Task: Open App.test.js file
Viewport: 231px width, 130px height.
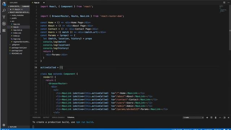Action: click(x=18, y=30)
